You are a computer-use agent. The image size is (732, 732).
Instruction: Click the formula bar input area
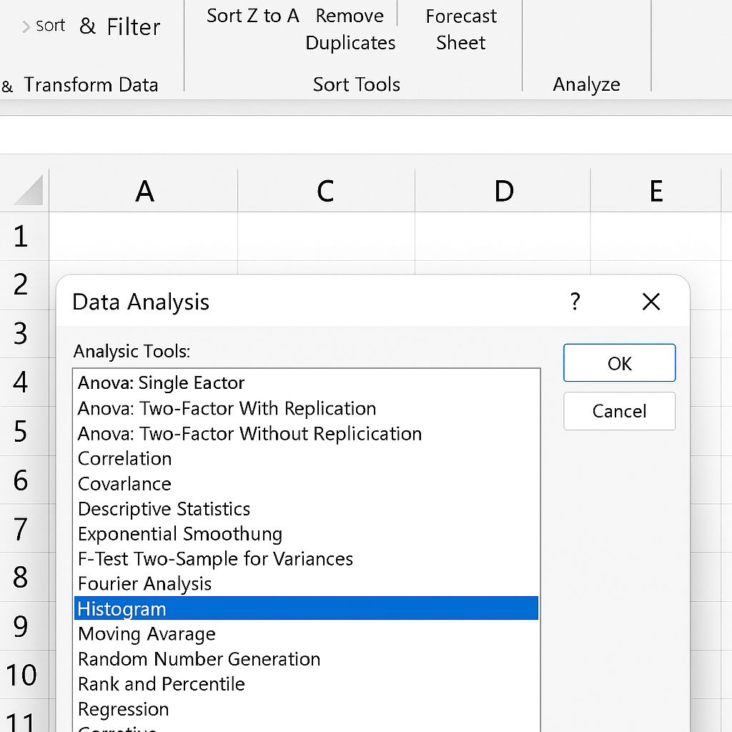click(x=366, y=134)
